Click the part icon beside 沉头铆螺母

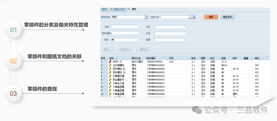click(110, 65)
